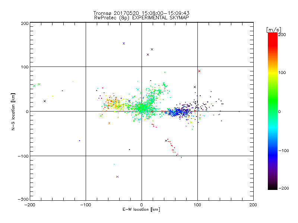The height and width of the screenshot is (223, 298).
Task: Click the 'E-W location [km]' axis label
Action: coord(141,210)
